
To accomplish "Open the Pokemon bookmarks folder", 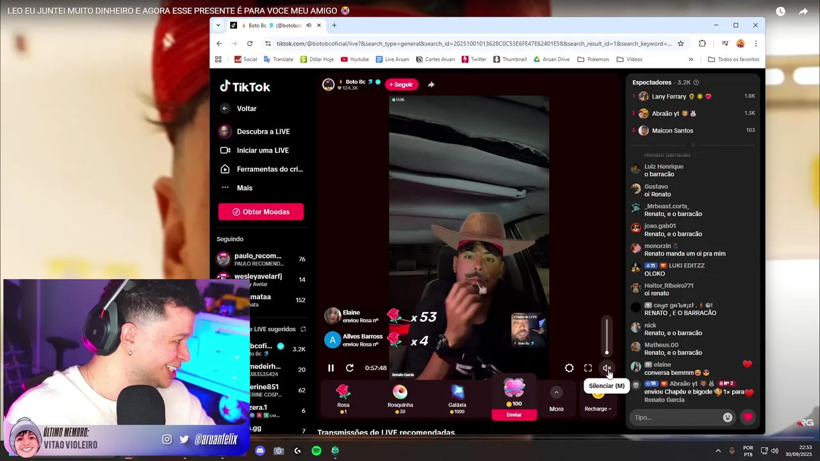I will (593, 60).
